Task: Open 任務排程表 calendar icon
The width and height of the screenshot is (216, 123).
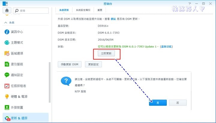Action: click(7, 86)
